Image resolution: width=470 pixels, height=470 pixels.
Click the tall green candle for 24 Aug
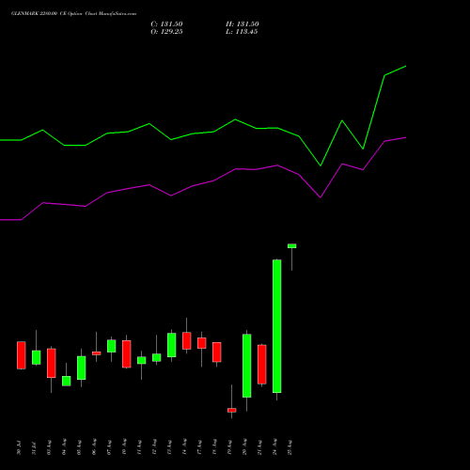pyautogui.click(x=277, y=326)
